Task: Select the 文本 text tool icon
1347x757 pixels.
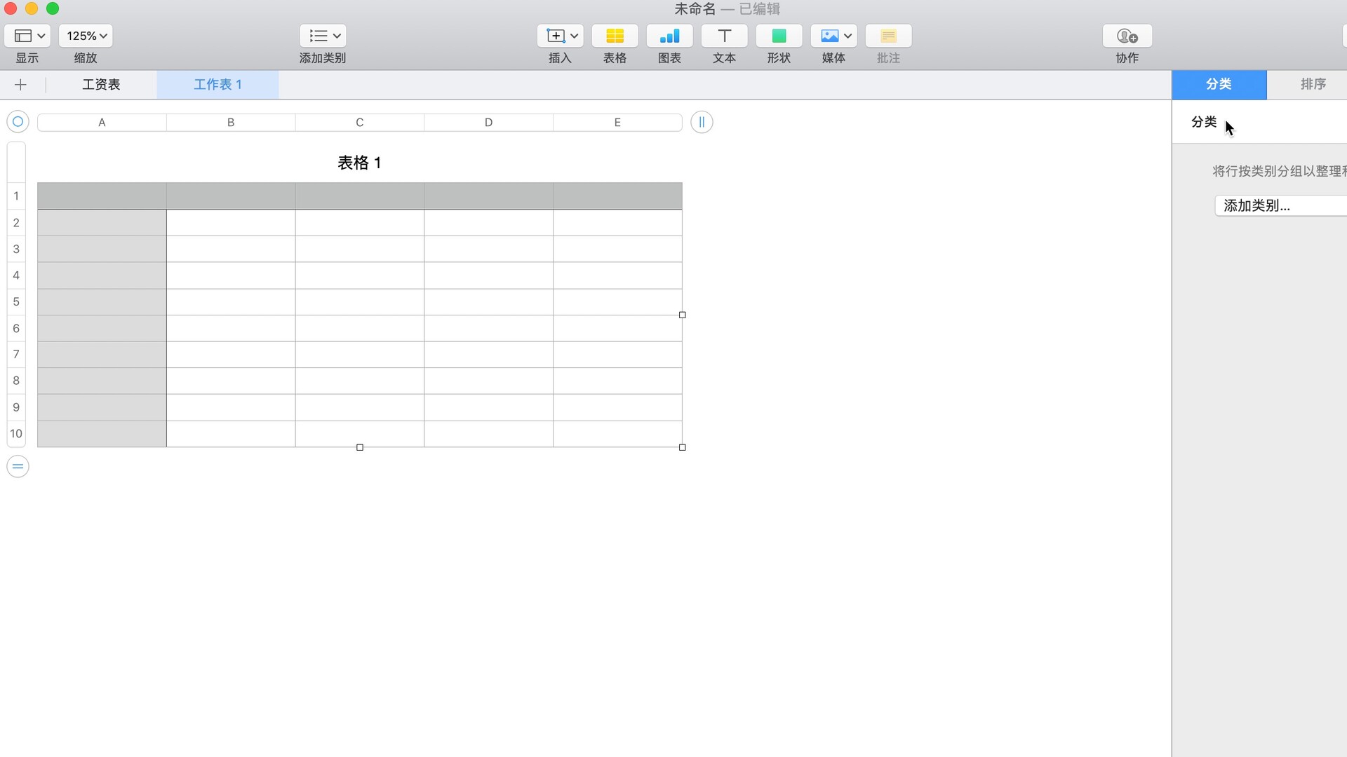Action: 724,36
